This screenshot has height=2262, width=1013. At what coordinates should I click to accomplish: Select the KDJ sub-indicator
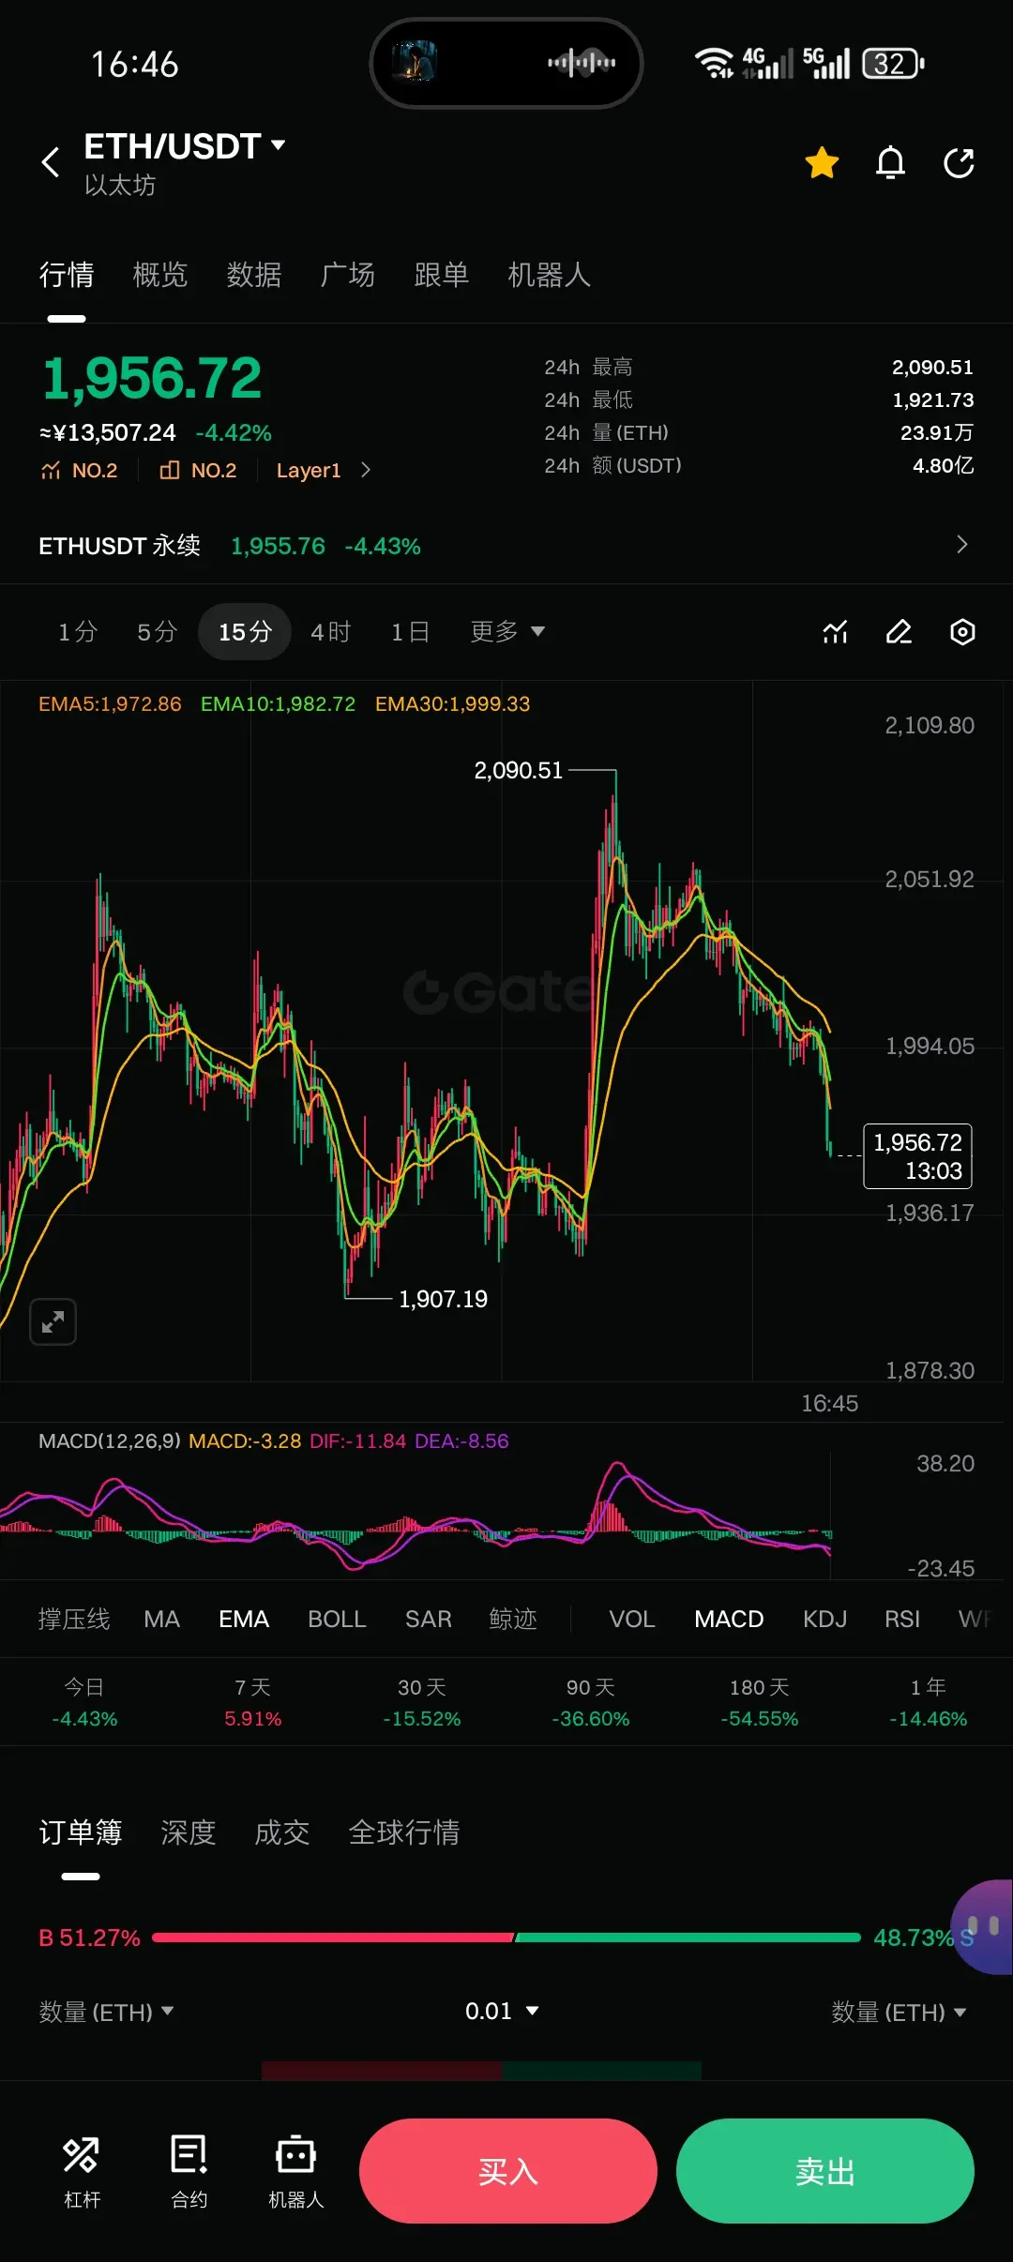tap(825, 1619)
